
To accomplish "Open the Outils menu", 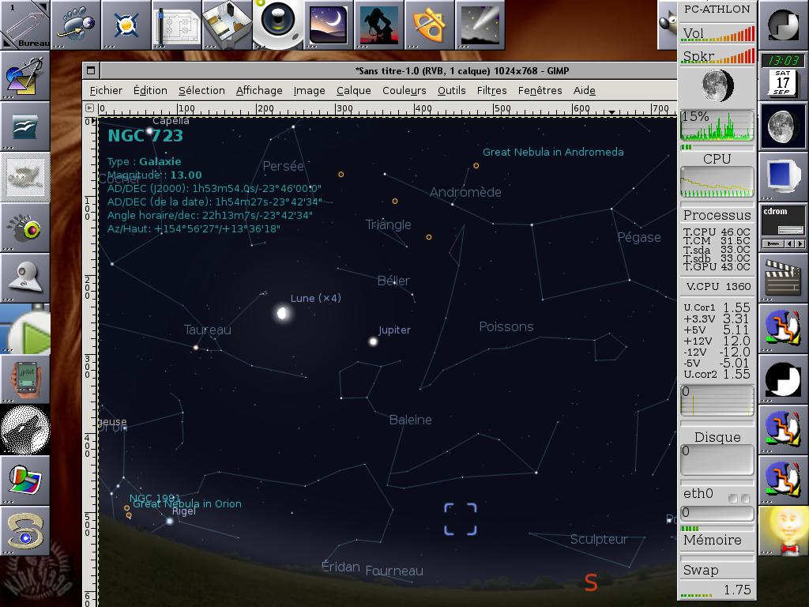I will coord(451,90).
